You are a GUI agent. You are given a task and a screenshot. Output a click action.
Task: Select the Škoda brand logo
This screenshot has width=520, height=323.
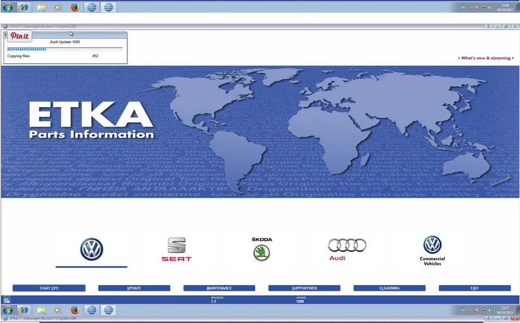pos(262,249)
